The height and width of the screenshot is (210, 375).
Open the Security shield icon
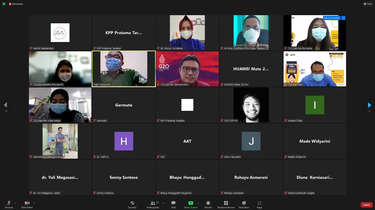[132, 203]
